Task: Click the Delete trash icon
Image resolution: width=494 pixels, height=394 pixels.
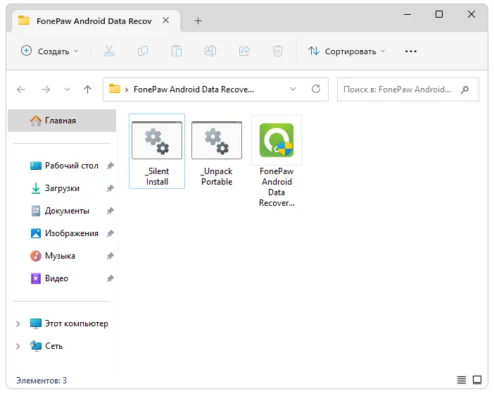Action: tap(277, 51)
